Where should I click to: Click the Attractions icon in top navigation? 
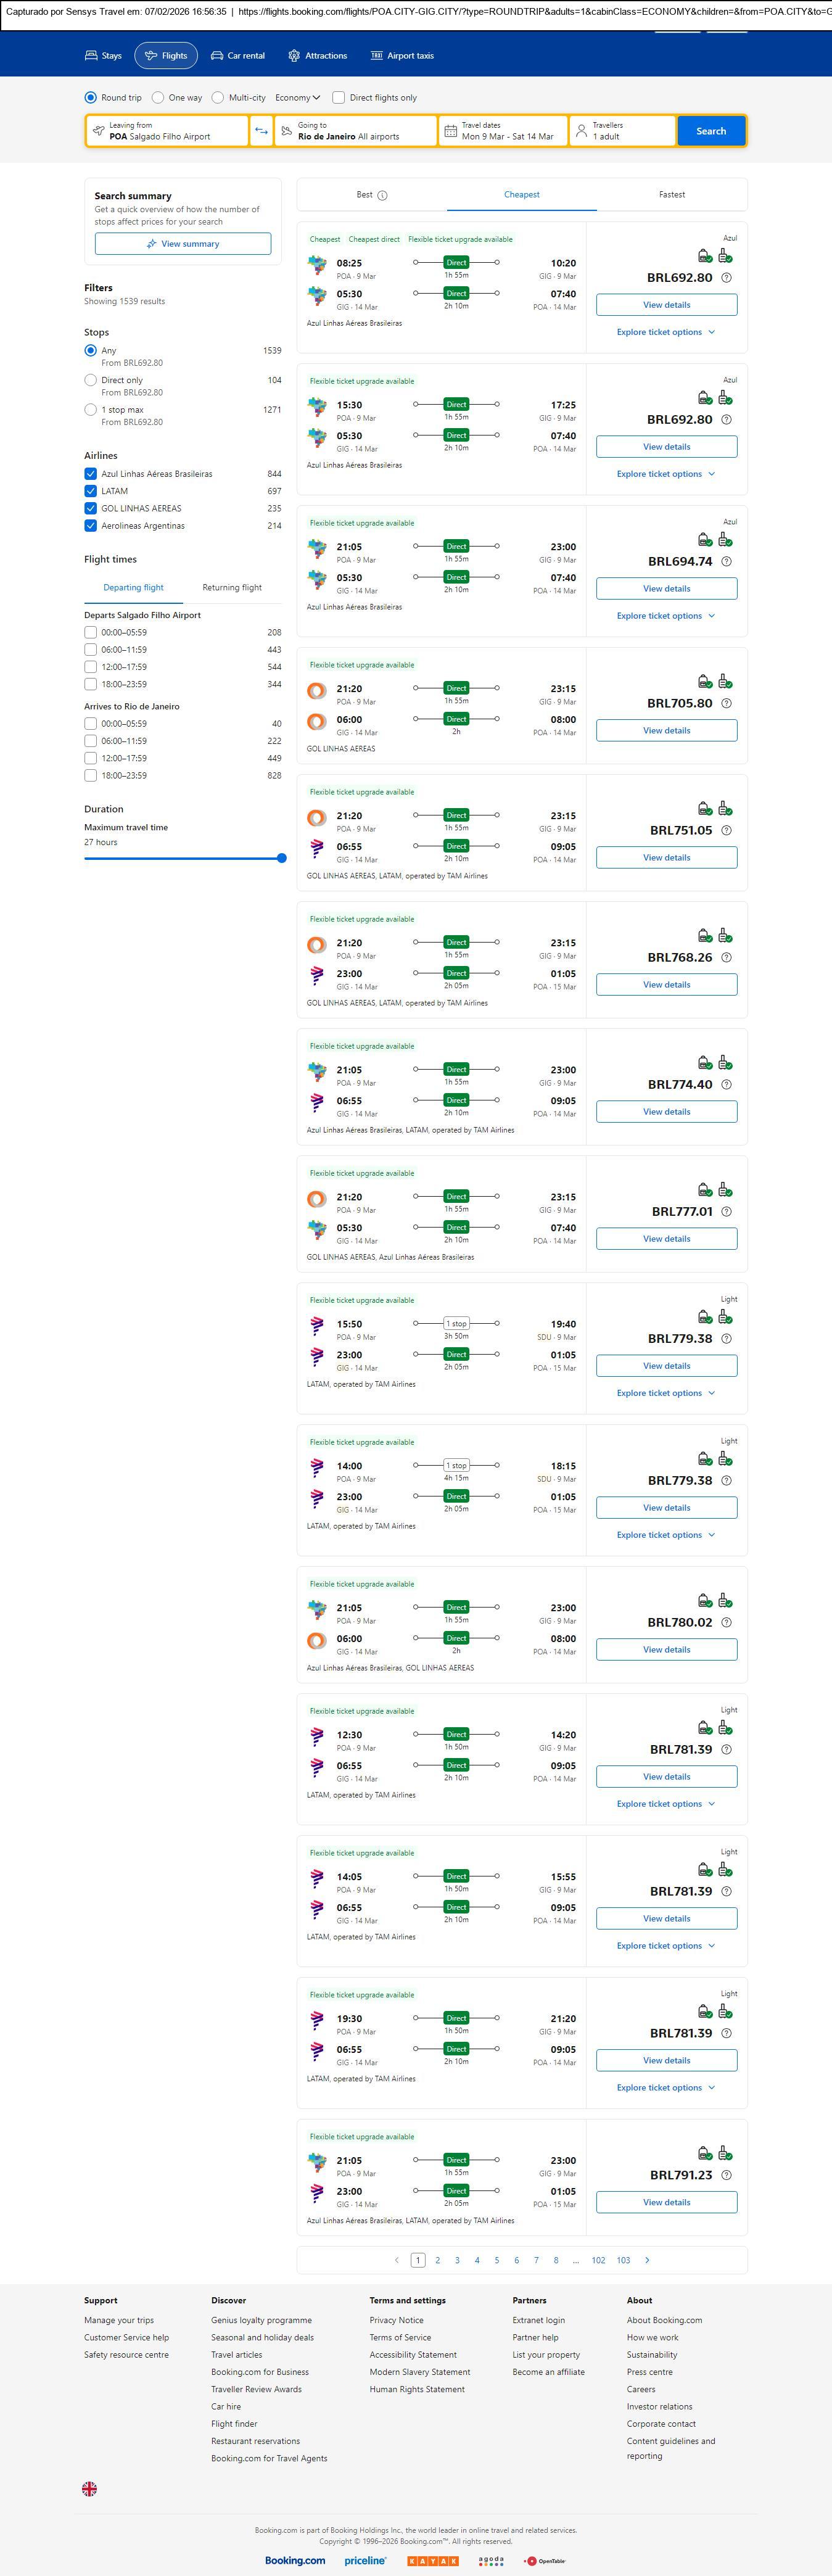294,56
